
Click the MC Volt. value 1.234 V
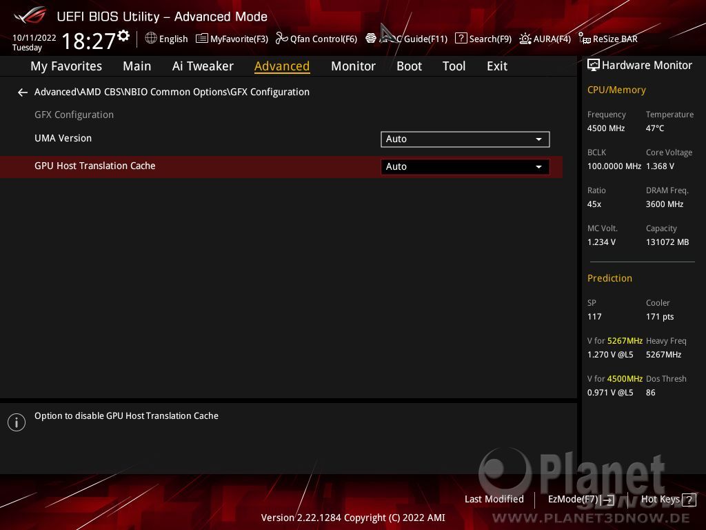601,242
